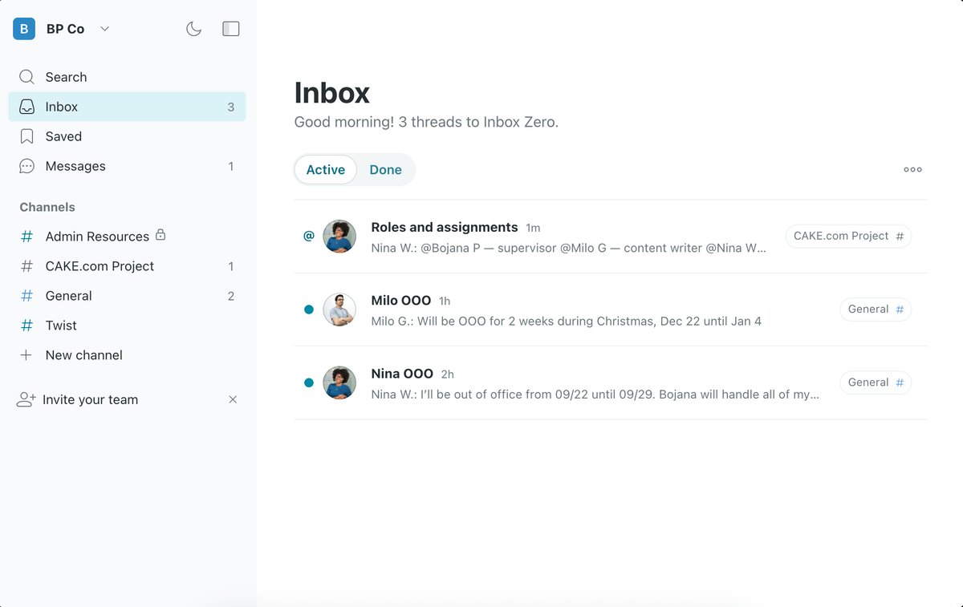Go to the Twist channel
963x607 pixels.
(61, 326)
